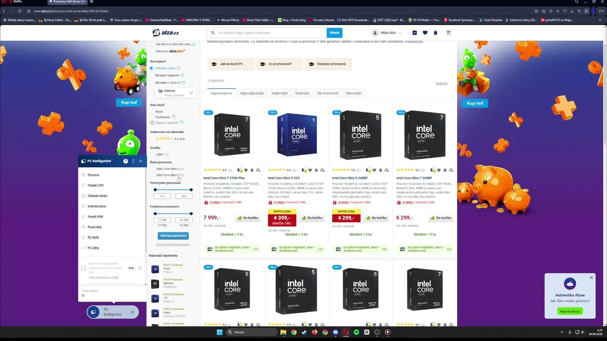Adjust the maximum core count slider handle
The height and width of the screenshot is (341, 607).
pyautogui.click(x=191, y=190)
